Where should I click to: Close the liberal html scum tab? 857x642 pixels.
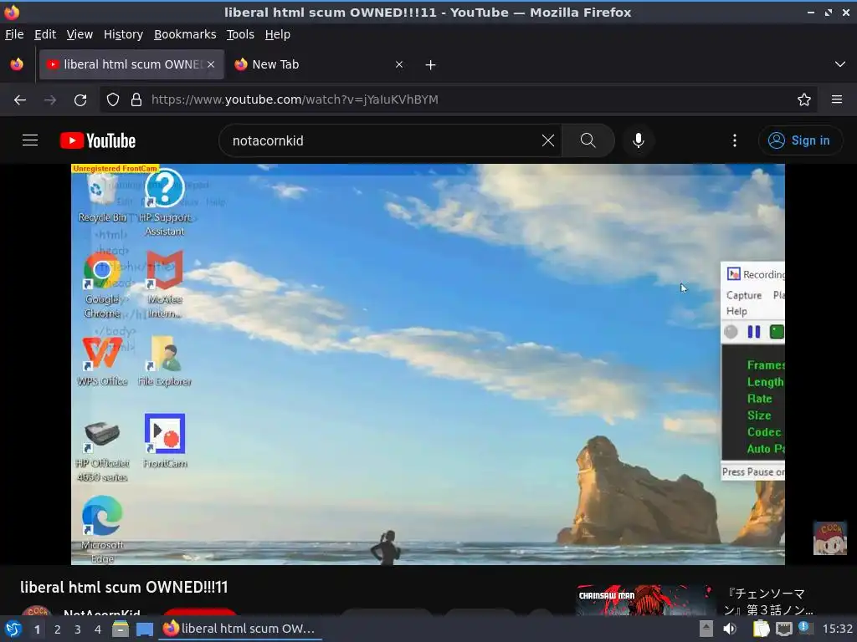click(x=211, y=64)
